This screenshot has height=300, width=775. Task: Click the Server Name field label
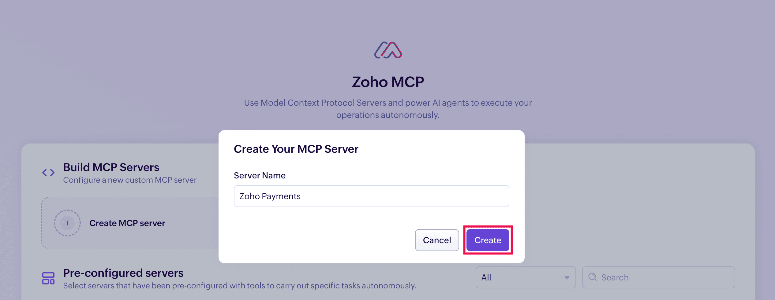260,176
